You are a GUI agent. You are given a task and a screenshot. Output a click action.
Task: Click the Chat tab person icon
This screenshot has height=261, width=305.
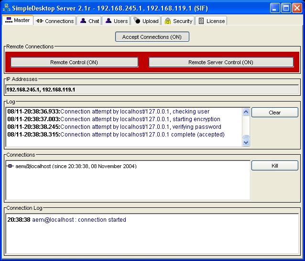tap(83, 21)
